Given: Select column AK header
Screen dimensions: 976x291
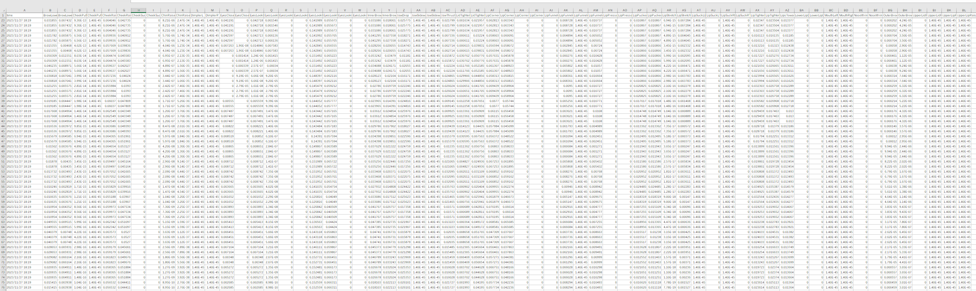Looking at the screenshot, I should pos(566,10).
